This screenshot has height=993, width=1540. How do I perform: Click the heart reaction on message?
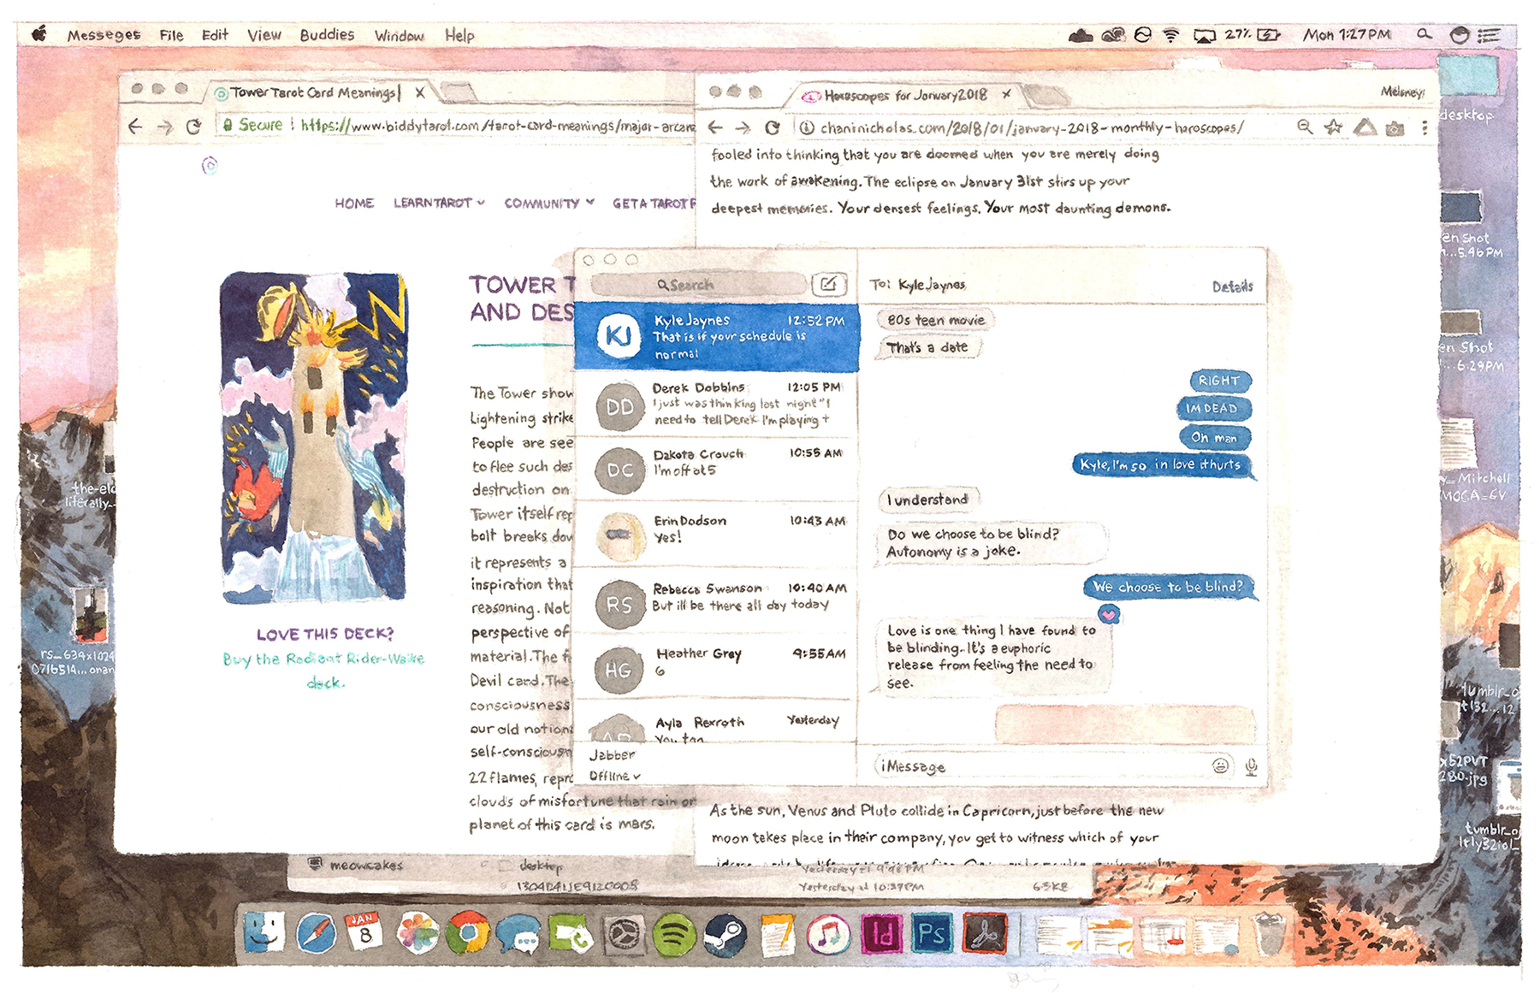1109,614
